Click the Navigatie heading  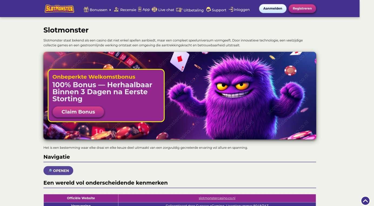click(x=57, y=157)
